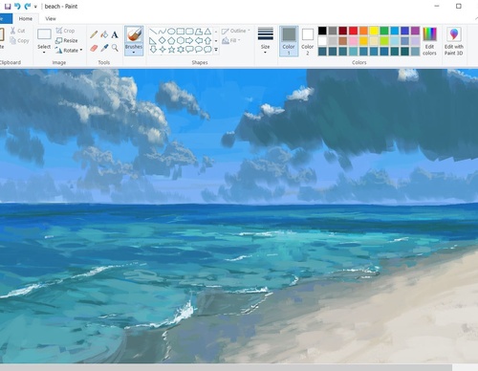
Task: Choose the Pentagon shape
Action: 171,40
